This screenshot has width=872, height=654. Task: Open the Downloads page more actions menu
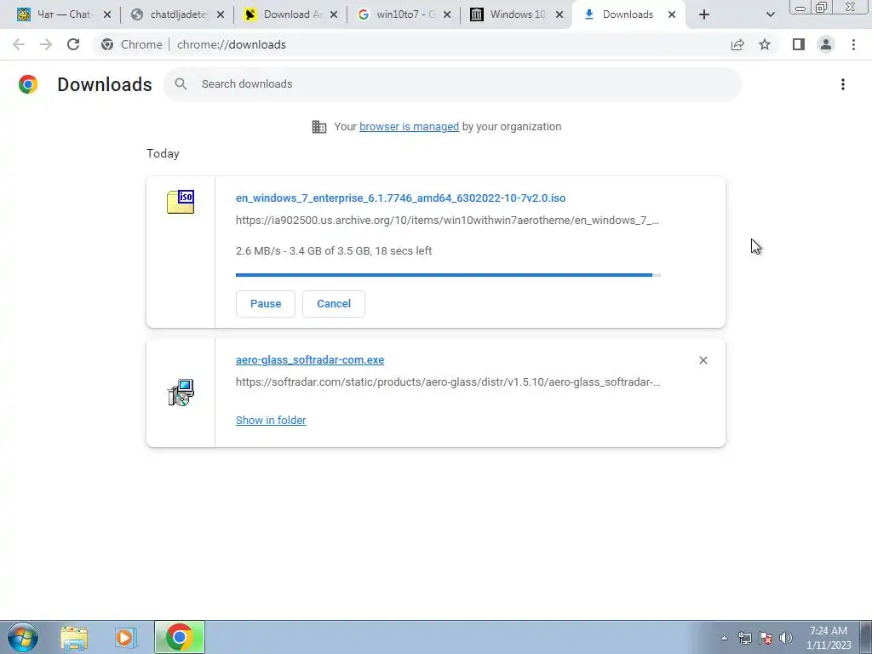tap(842, 84)
